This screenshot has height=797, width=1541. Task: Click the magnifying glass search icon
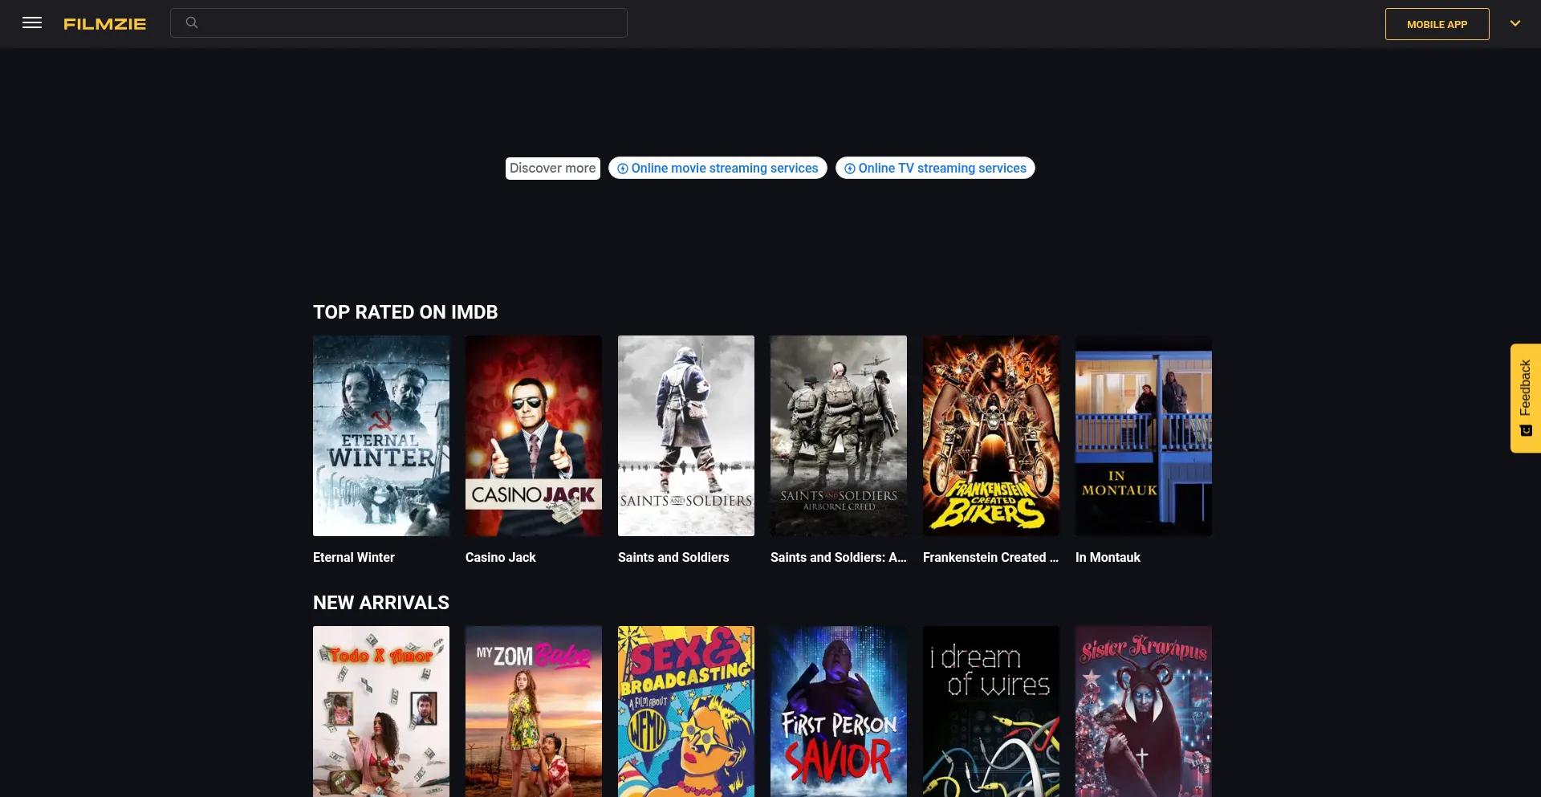click(x=192, y=22)
